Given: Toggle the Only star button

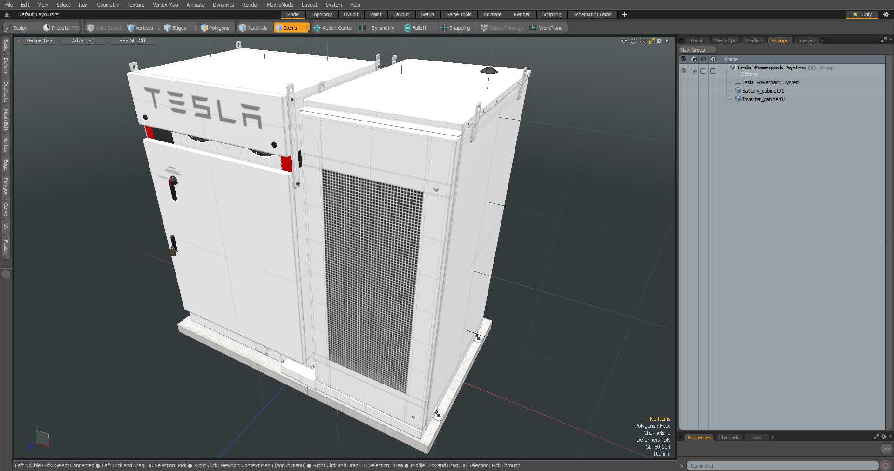Looking at the screenshot, I should pos(862,14).
